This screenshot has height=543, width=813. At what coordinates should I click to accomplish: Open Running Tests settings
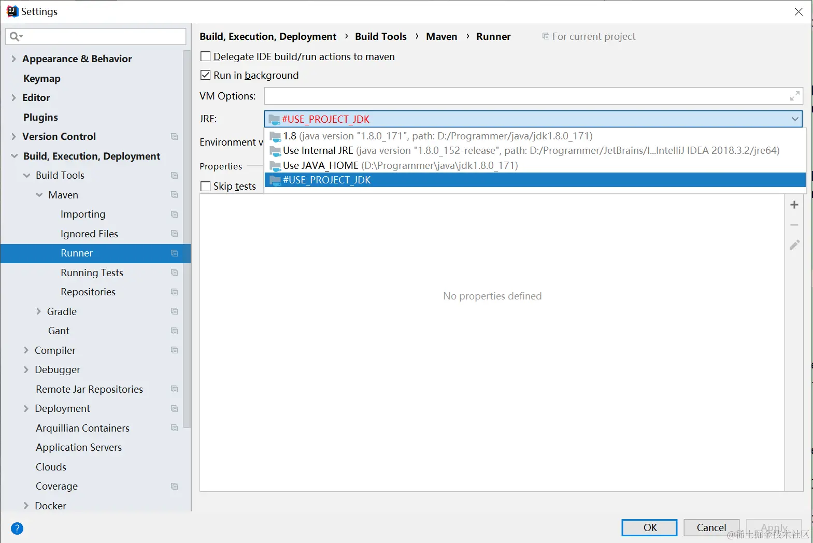pos(92,273)
